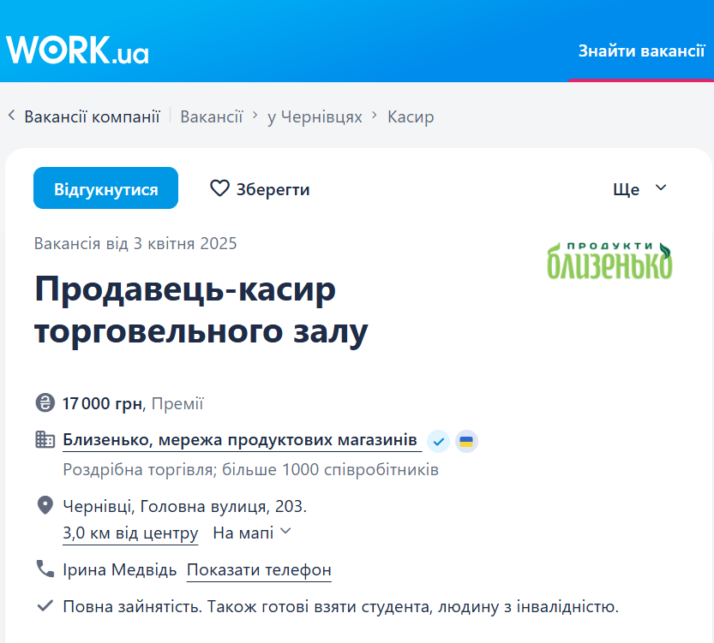Viewport: 714px width, 643px height.
Task: Open the 3,0 км від центру link
Action: click(x=130, y=533)
